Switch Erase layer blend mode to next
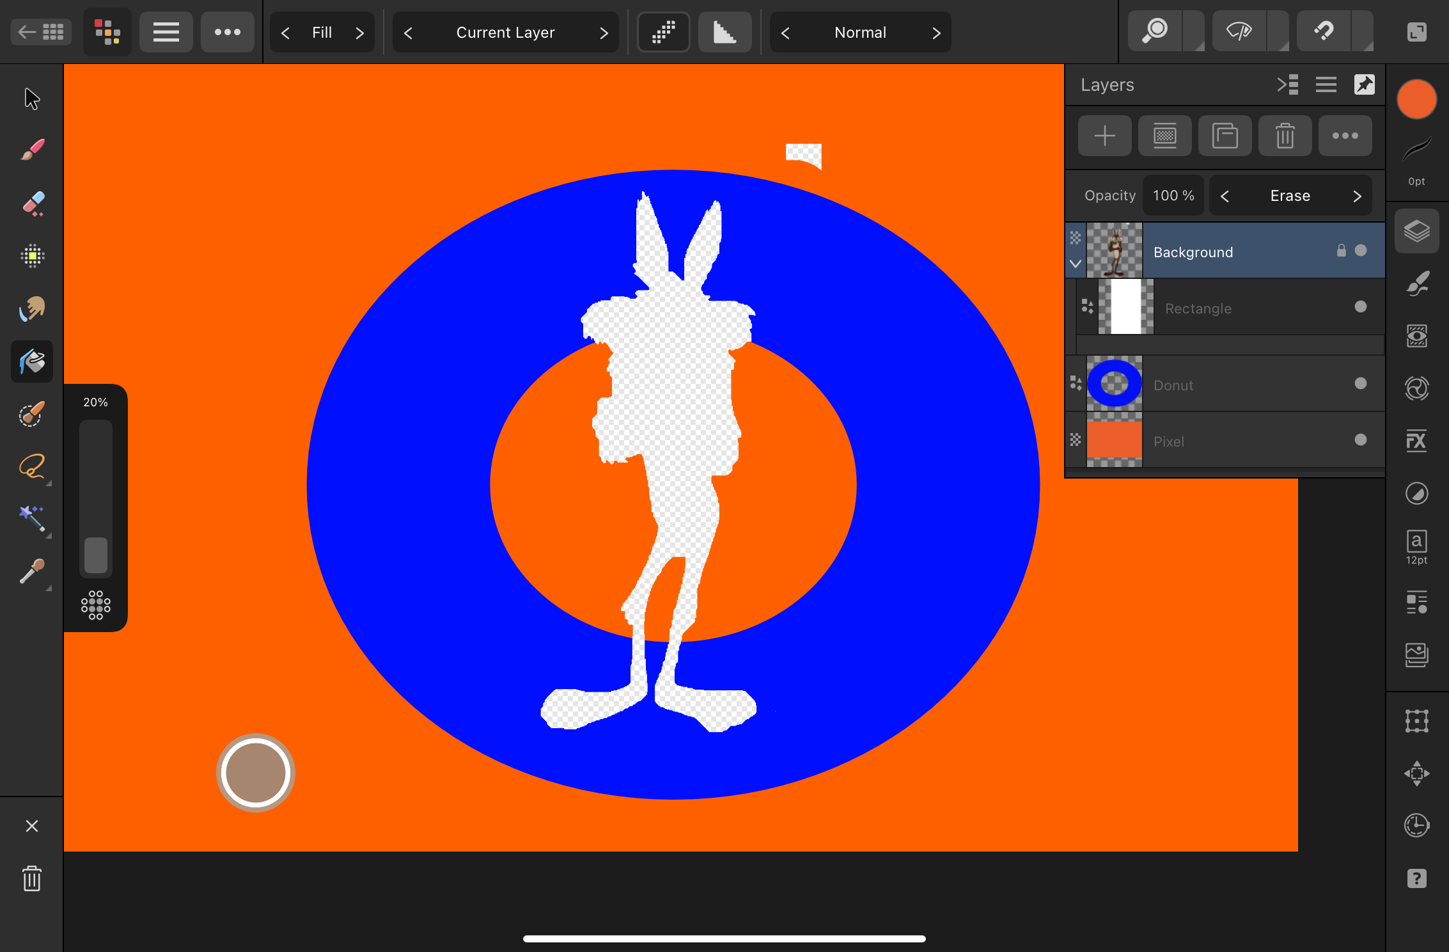Screen dimensions: 1449x952 [1357, 196]
